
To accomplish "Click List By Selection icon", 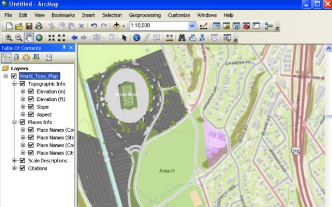I will pyautogui.click(x=36, y=58).
